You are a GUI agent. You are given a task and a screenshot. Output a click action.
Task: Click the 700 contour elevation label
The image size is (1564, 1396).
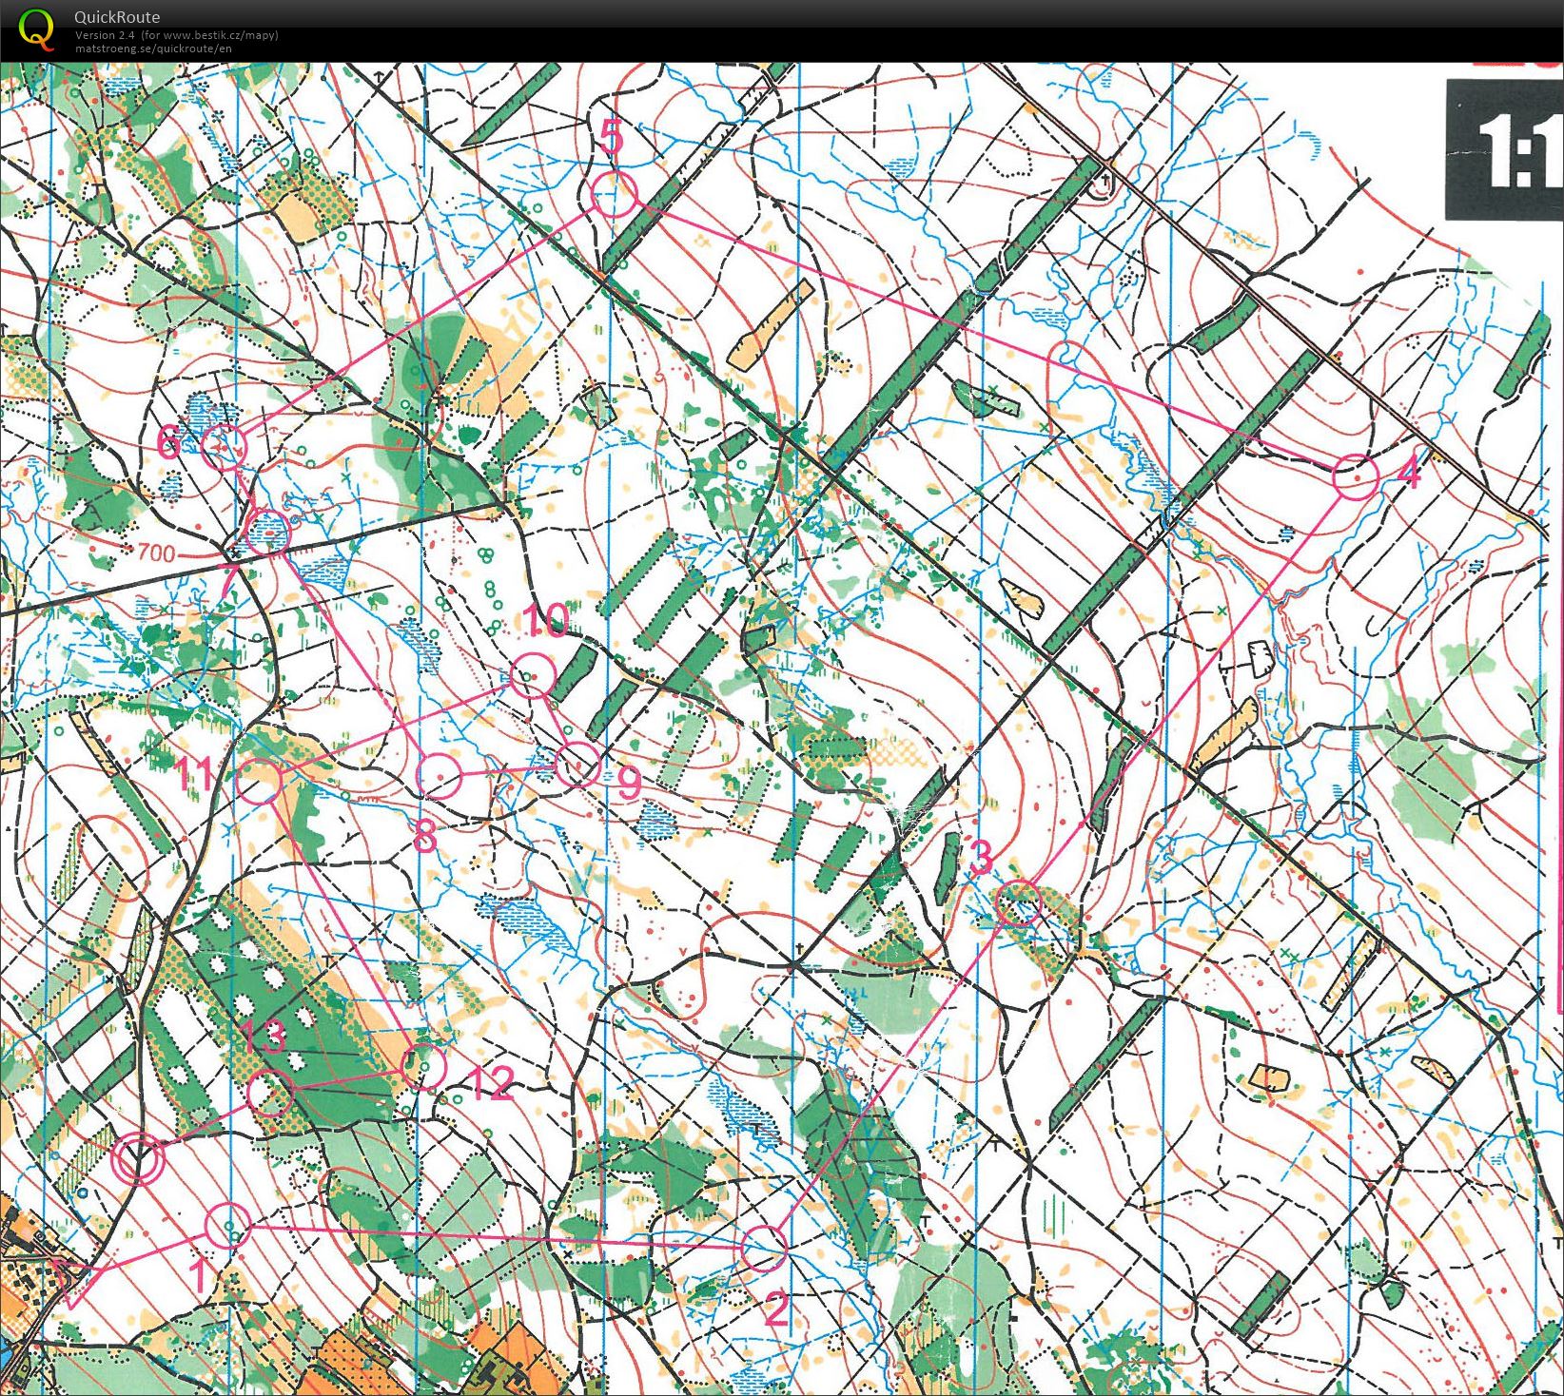point(156,552)
